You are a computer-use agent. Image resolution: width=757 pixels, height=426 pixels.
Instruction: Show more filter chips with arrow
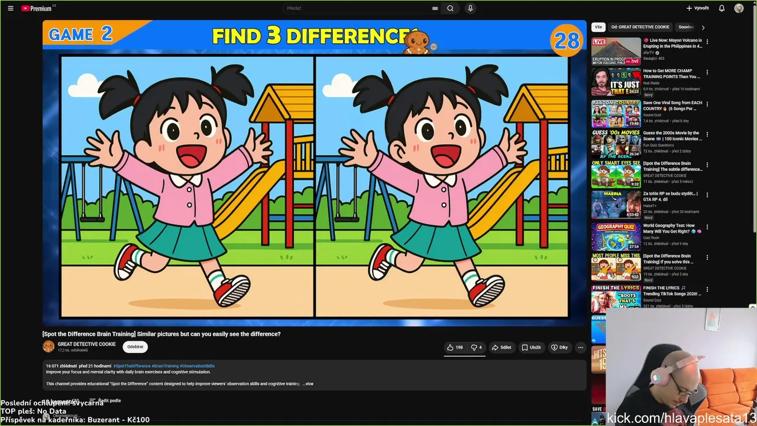coord(703,27)
